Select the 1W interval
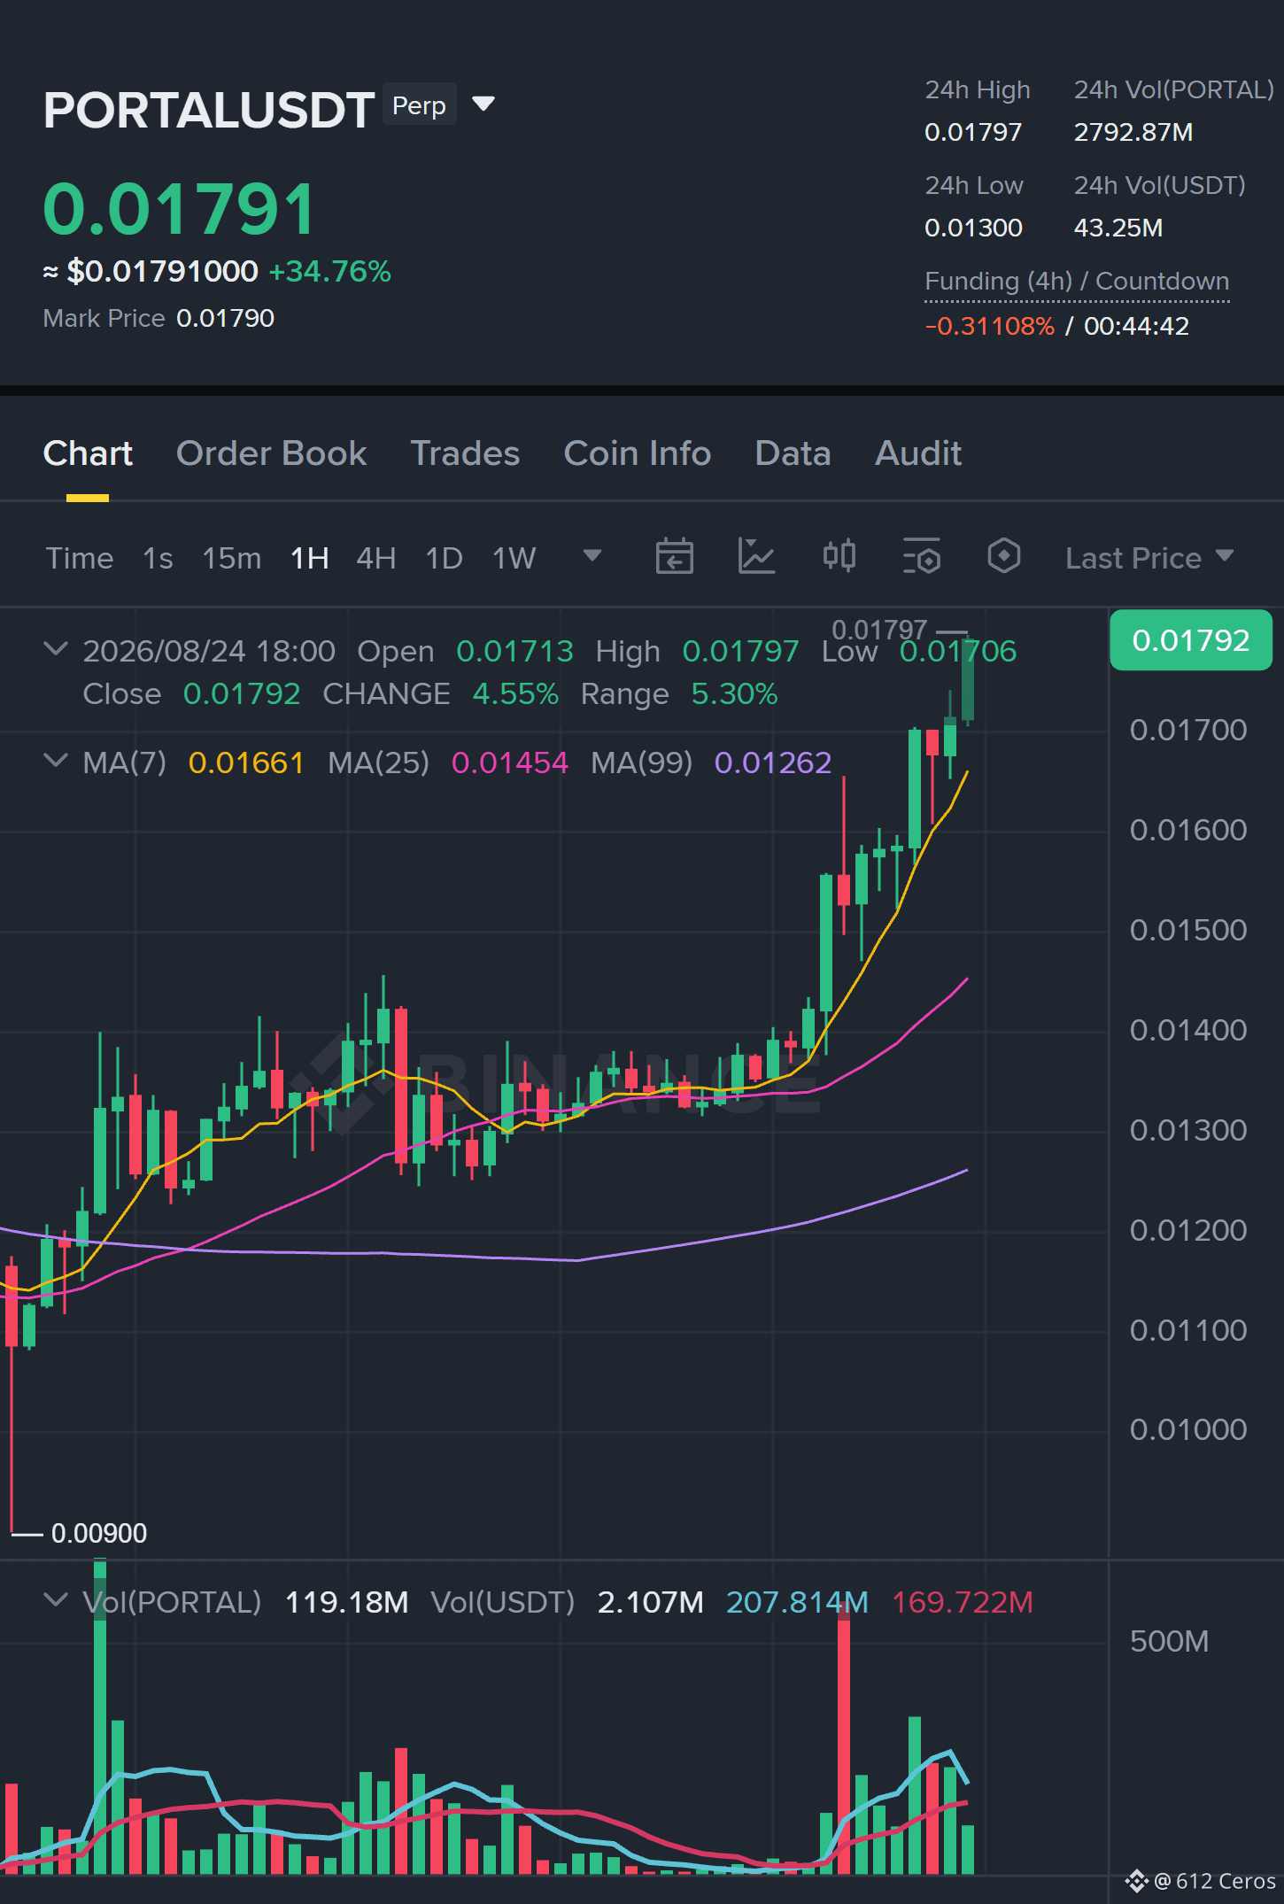 click(514, 558)
